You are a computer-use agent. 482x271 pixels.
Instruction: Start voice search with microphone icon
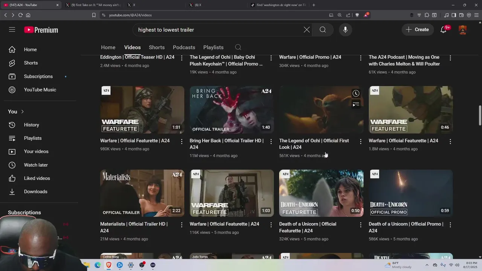(x=345, y=30)
